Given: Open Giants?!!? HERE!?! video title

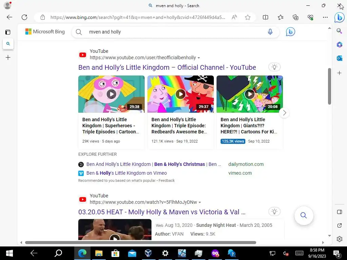Looking at the screenshot, I should click(x=249, y=126).
